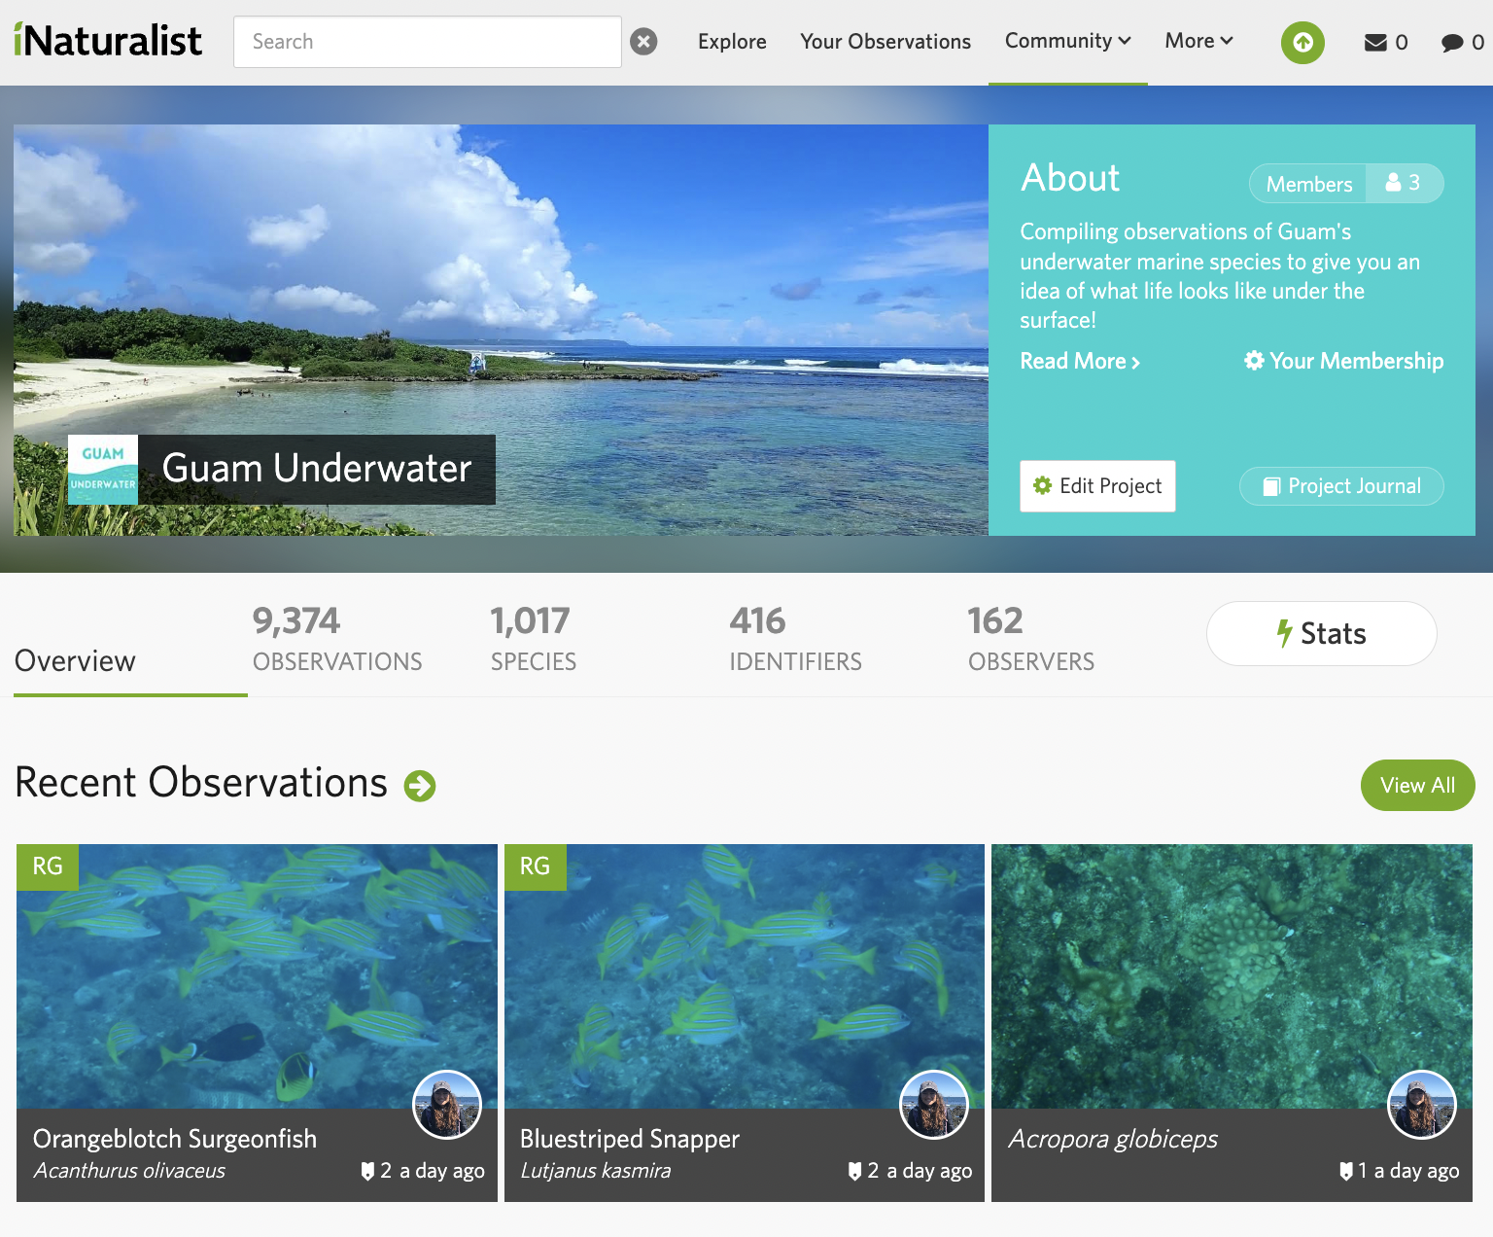Click the Orangeblotch Surgeonfish name

(175, 1139)
